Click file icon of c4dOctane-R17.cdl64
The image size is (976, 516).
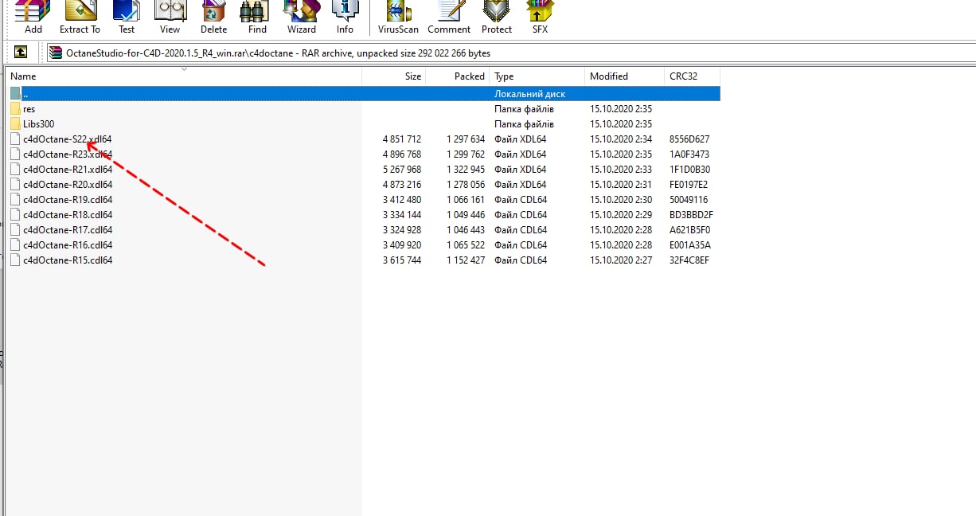(x=16, y=230)
